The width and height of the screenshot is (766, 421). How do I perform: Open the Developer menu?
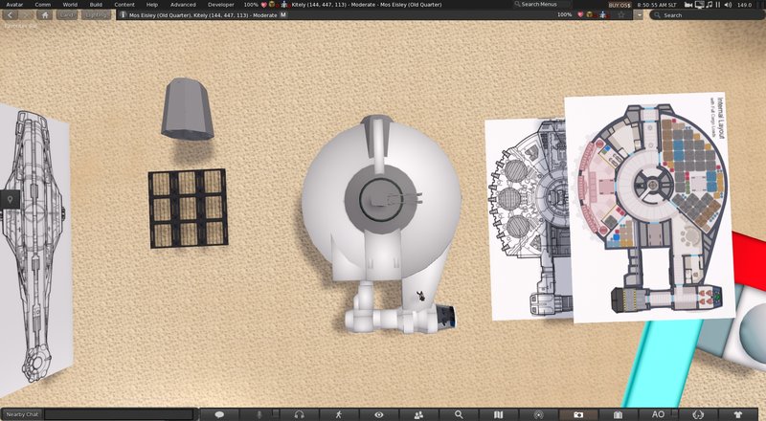click(221, 5)
